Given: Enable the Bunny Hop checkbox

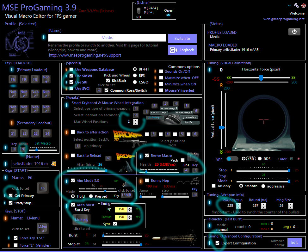Looking at the screenshot, I should 147,180.
